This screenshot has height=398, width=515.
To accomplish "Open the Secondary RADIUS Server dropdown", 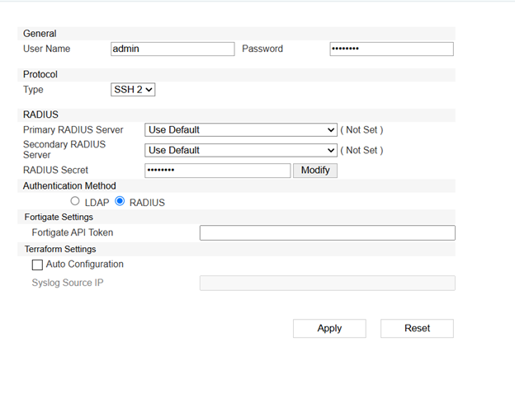I will pos(240,150).
